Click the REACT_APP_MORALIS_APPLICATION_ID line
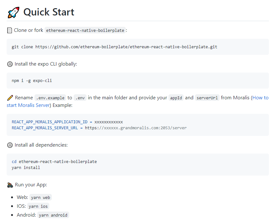 pos(67,122)
